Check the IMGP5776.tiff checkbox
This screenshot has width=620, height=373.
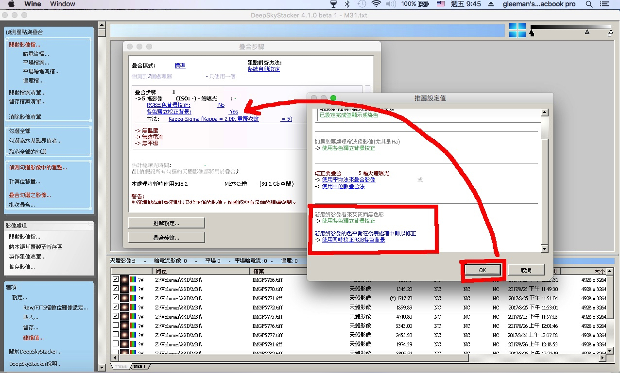115,325
